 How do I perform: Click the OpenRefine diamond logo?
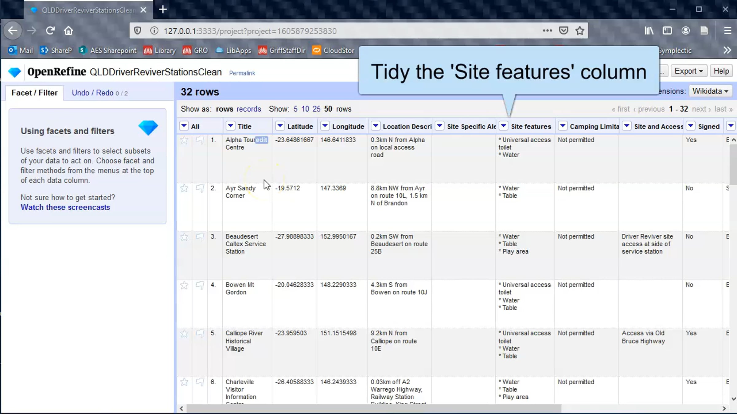pos(14,72)
